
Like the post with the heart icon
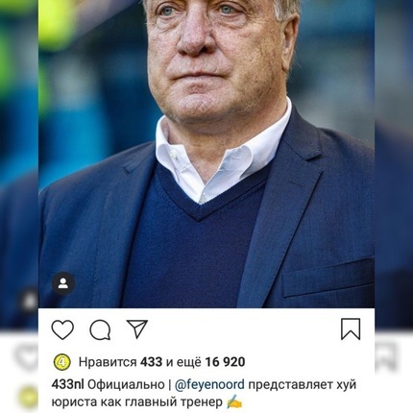tap(62, 330)
